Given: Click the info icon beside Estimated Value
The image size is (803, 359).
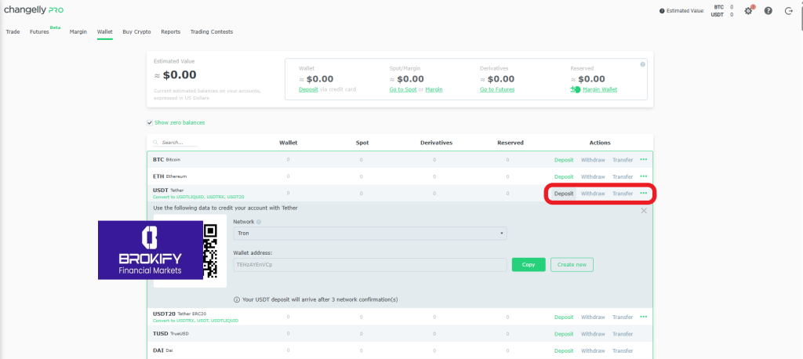Looking at the screenshot, I should pyautogui.click(x=662, y=11).
